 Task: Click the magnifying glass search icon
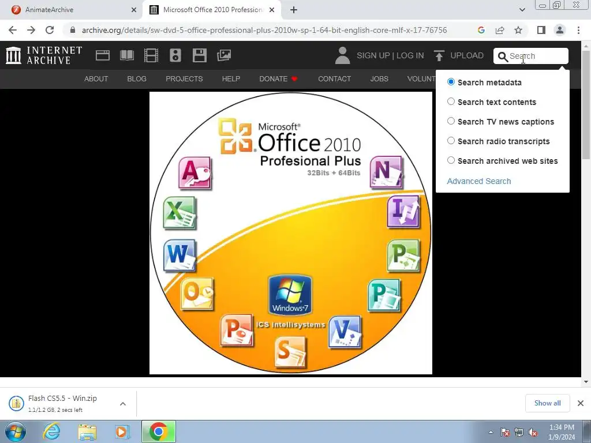click(x=503, y=57)
